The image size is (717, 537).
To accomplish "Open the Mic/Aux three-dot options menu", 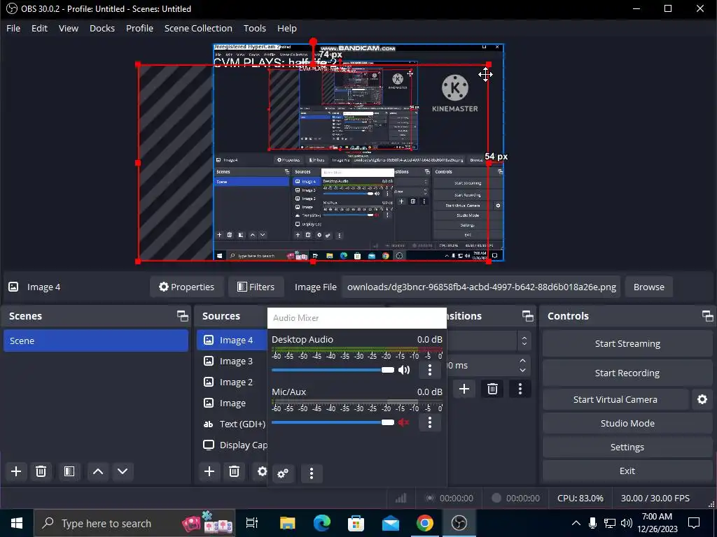I will (x=429, y=422).
